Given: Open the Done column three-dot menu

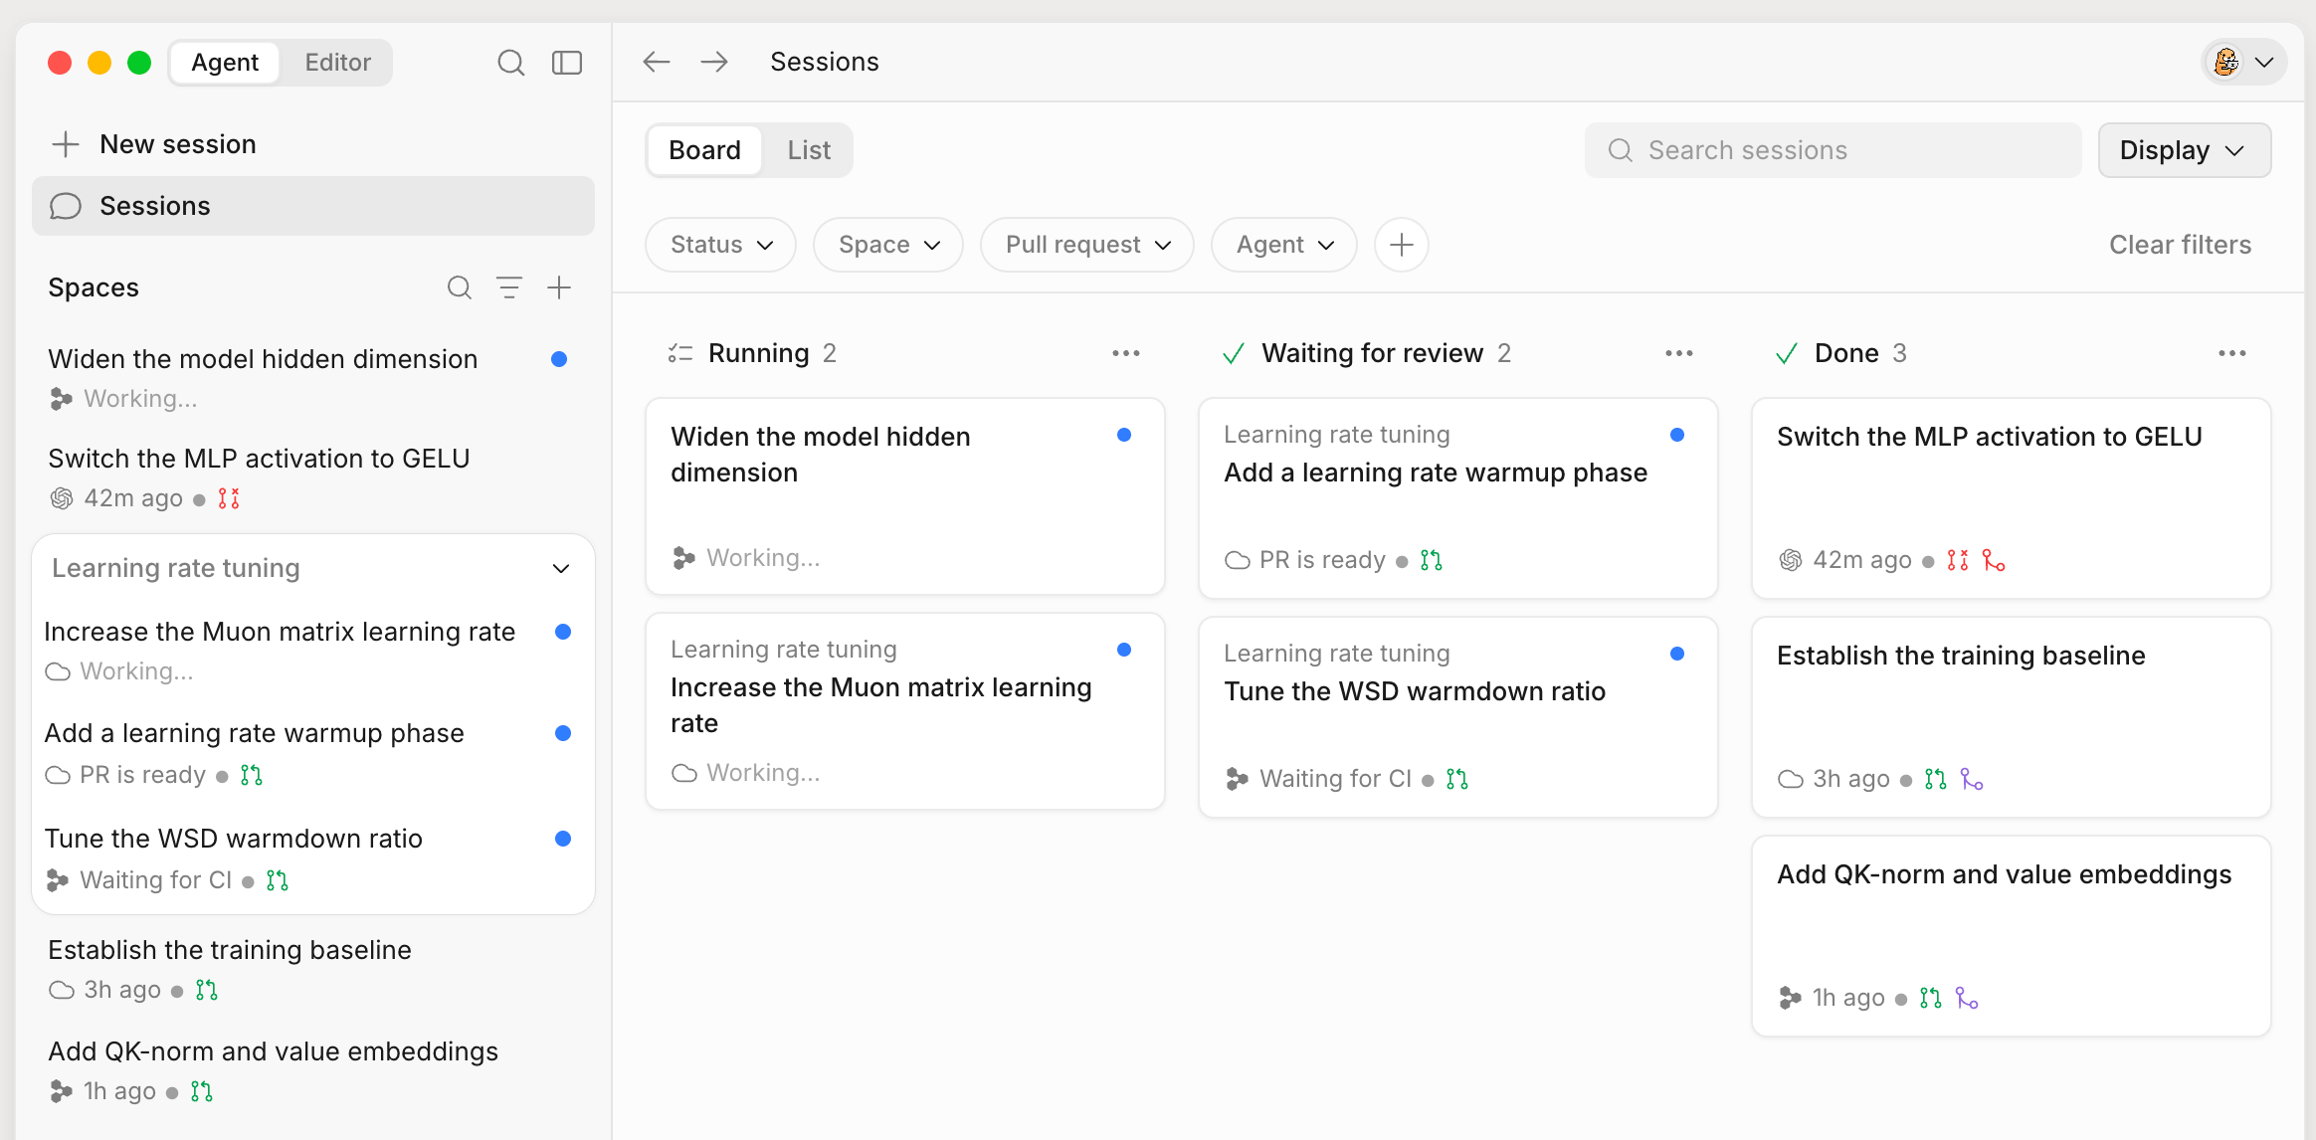Looking at the screenshot, I should [x=2232, y=353].
